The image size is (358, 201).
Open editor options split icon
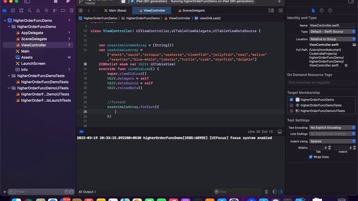coord(271,11)
